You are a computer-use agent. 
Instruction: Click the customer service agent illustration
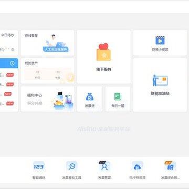pos(55,40)
